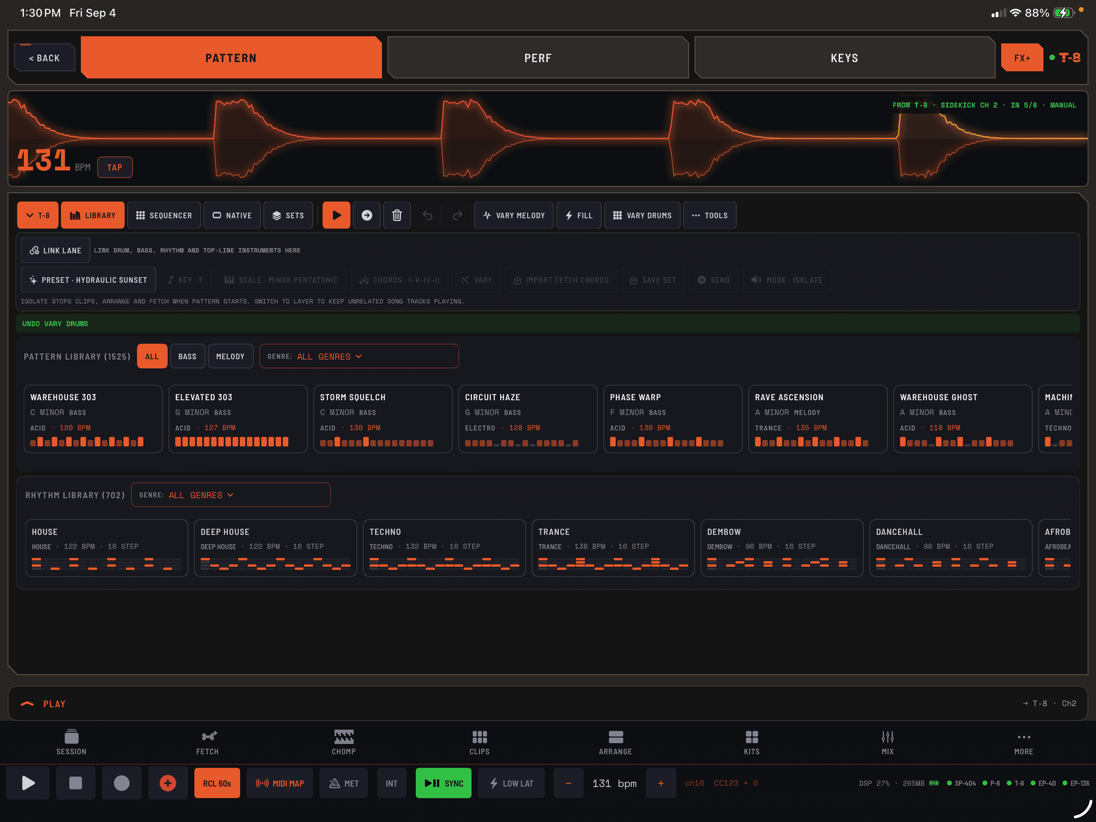Image resolution: width=1096 pixels, height=822 pixels.
Task: Open Rhythm Library genre dropdown
Action: (x=231, y=495)
